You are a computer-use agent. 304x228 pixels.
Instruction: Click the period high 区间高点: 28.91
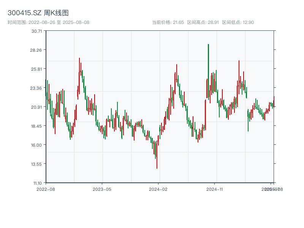[203, 22]
